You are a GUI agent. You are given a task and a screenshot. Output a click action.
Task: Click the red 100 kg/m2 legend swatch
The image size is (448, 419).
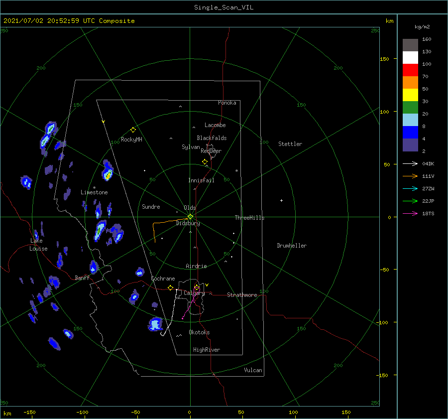tap(410, 70)
